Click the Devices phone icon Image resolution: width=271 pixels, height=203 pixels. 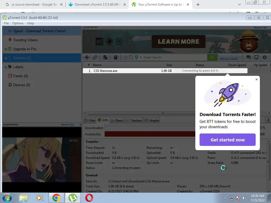[x=10, y=85]
